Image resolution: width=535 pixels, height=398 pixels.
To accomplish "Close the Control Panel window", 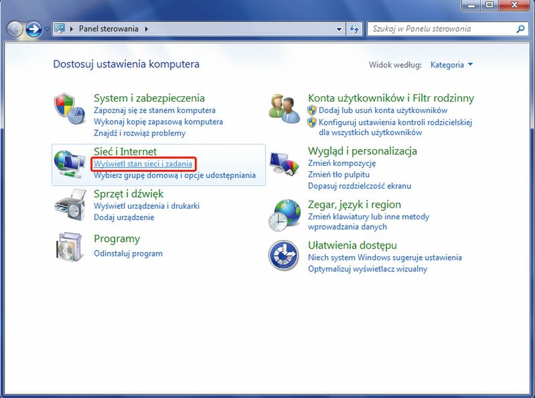I will pos(514,5).
